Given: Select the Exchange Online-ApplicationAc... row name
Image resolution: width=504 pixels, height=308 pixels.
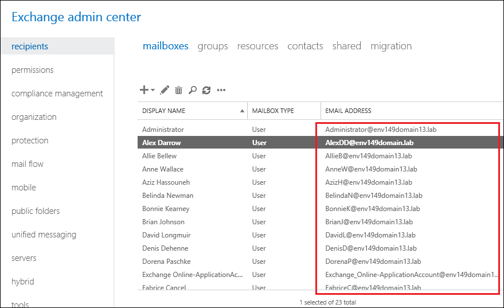Looking at the screenshot, I should click(192, 275).
